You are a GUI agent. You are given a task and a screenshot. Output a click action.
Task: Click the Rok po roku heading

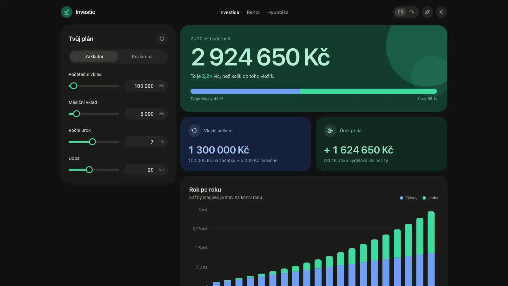pyautogui.click(x=205, y=190)
